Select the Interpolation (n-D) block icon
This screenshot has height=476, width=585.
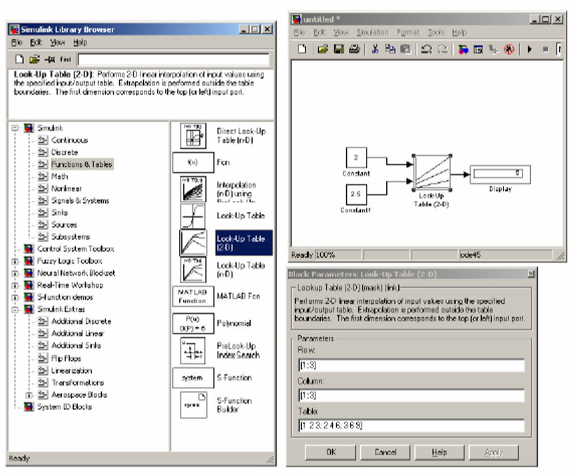tap(193, 189)
